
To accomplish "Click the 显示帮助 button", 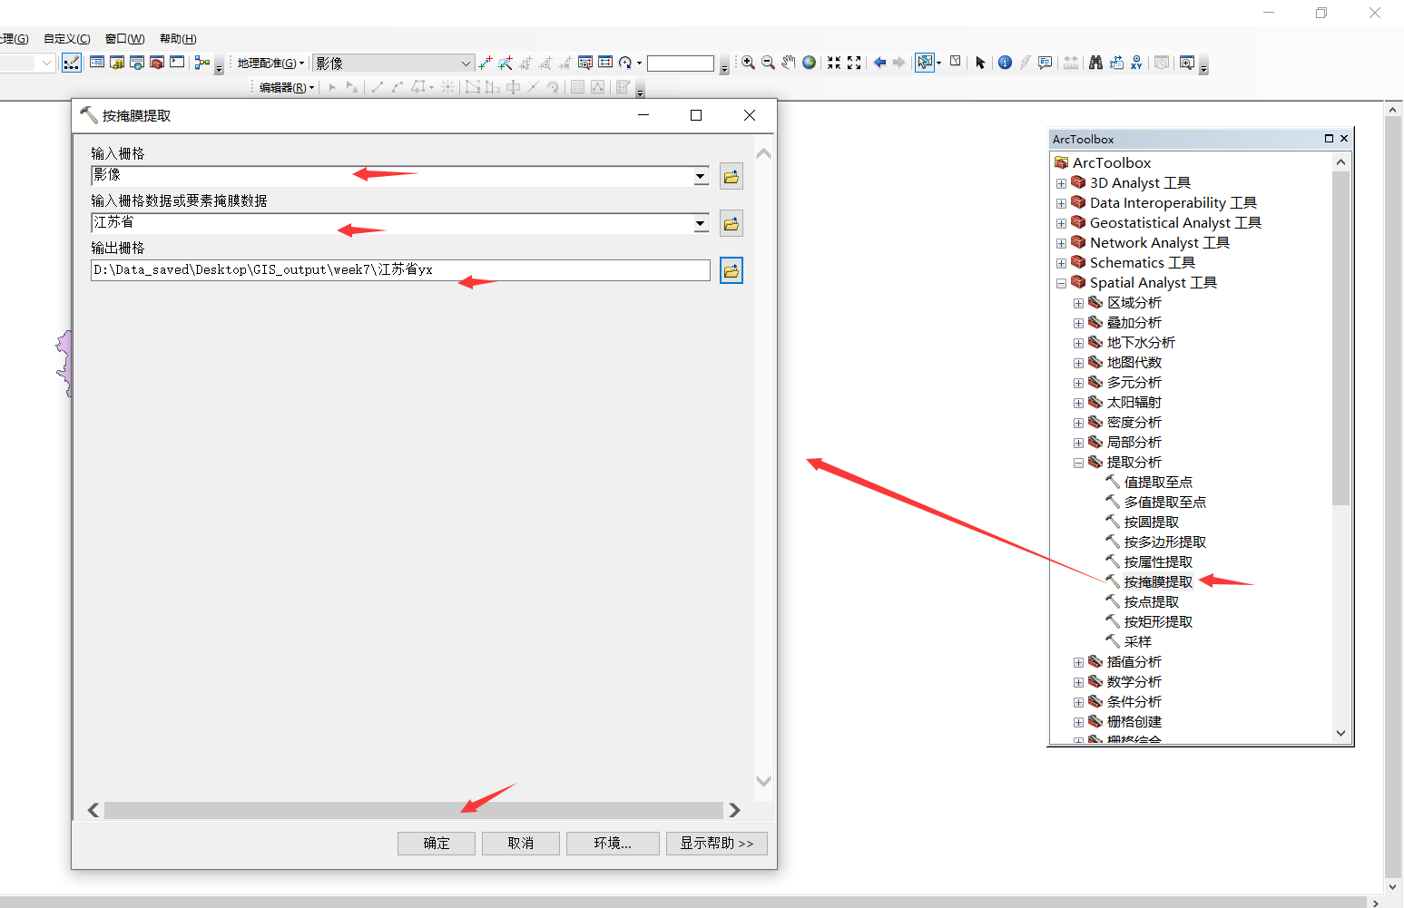I will 717,844.
